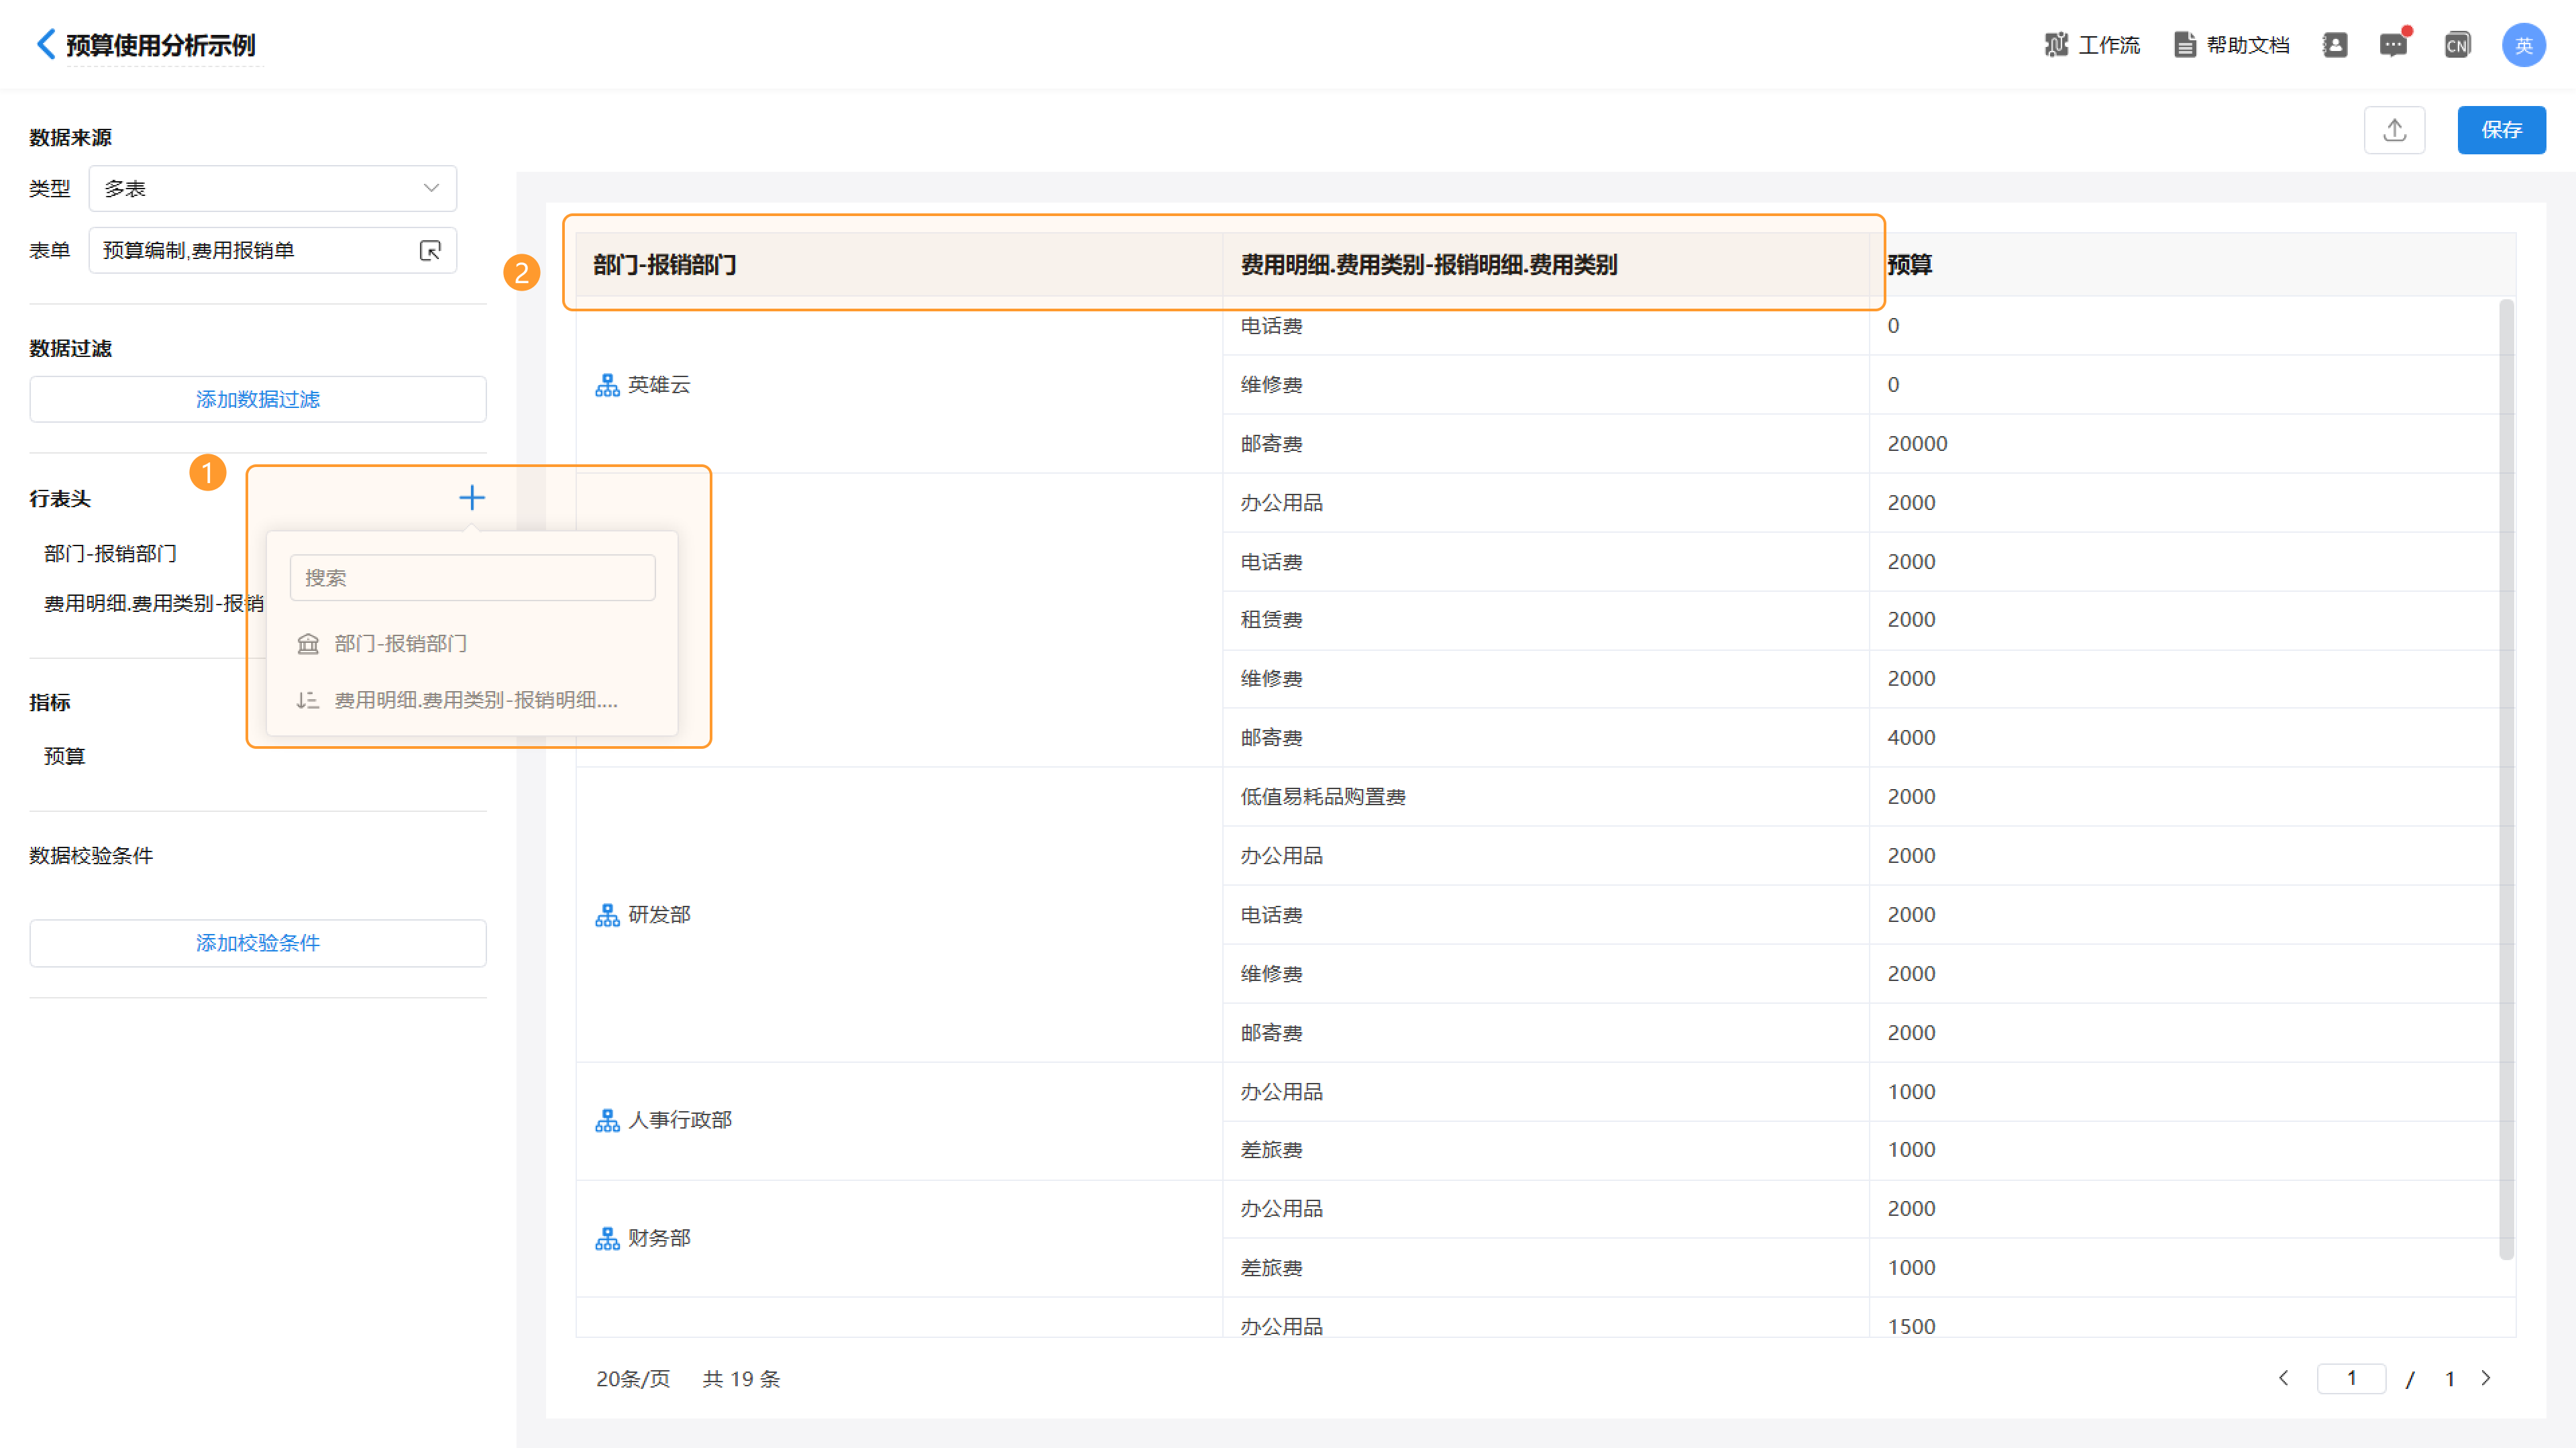2576x1448 pixels.
Task: Click the 费用明细.费用类别-报销明细.费用类别 column header
Action: tap(1546, 264)
